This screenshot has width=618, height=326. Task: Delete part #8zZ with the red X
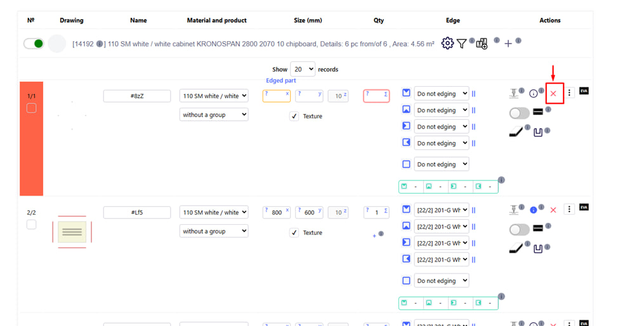553,94
